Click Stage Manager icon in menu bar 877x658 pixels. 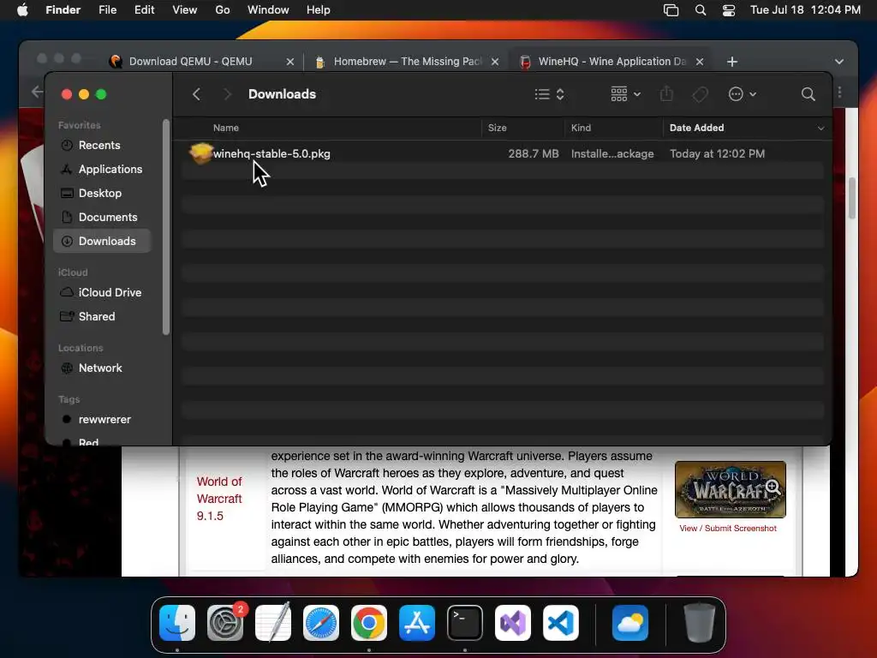[671, 10]
